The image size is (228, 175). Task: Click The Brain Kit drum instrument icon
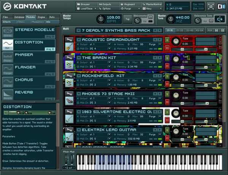coord(69,65)
